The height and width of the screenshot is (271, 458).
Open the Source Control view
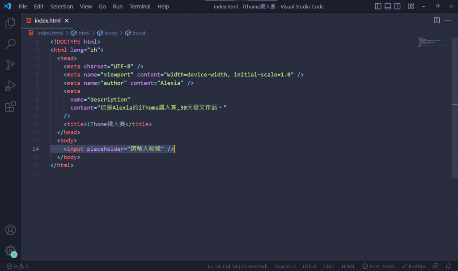pos(10,65)
